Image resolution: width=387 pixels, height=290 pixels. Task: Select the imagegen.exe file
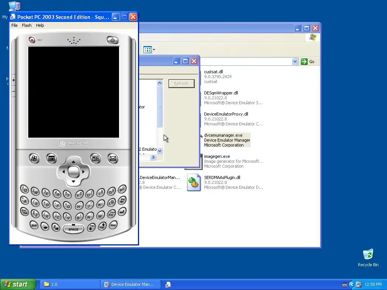tap(217, 157)
